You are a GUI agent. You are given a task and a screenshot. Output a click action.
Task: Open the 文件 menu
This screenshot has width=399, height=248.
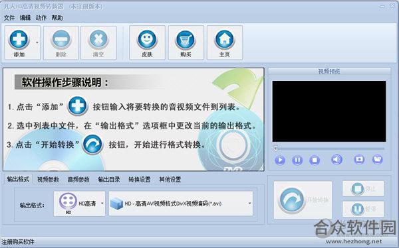point(9,18)
